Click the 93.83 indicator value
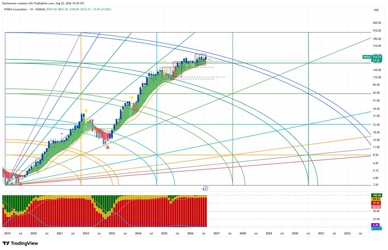Viewport: 388px width, 250px height. click(376, 203)
